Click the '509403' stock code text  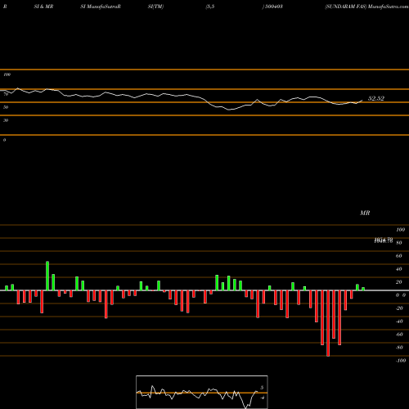[x=273, y=7]
